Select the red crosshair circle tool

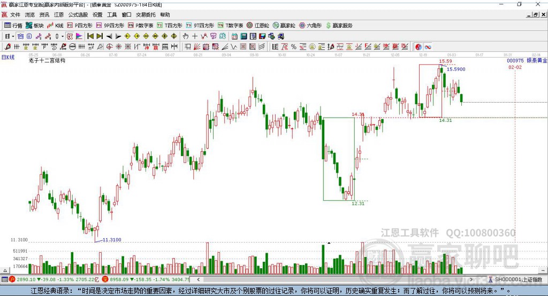tap(109, 47)
